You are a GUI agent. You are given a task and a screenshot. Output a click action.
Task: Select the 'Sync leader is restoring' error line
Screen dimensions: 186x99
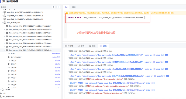tap(101, 79)
